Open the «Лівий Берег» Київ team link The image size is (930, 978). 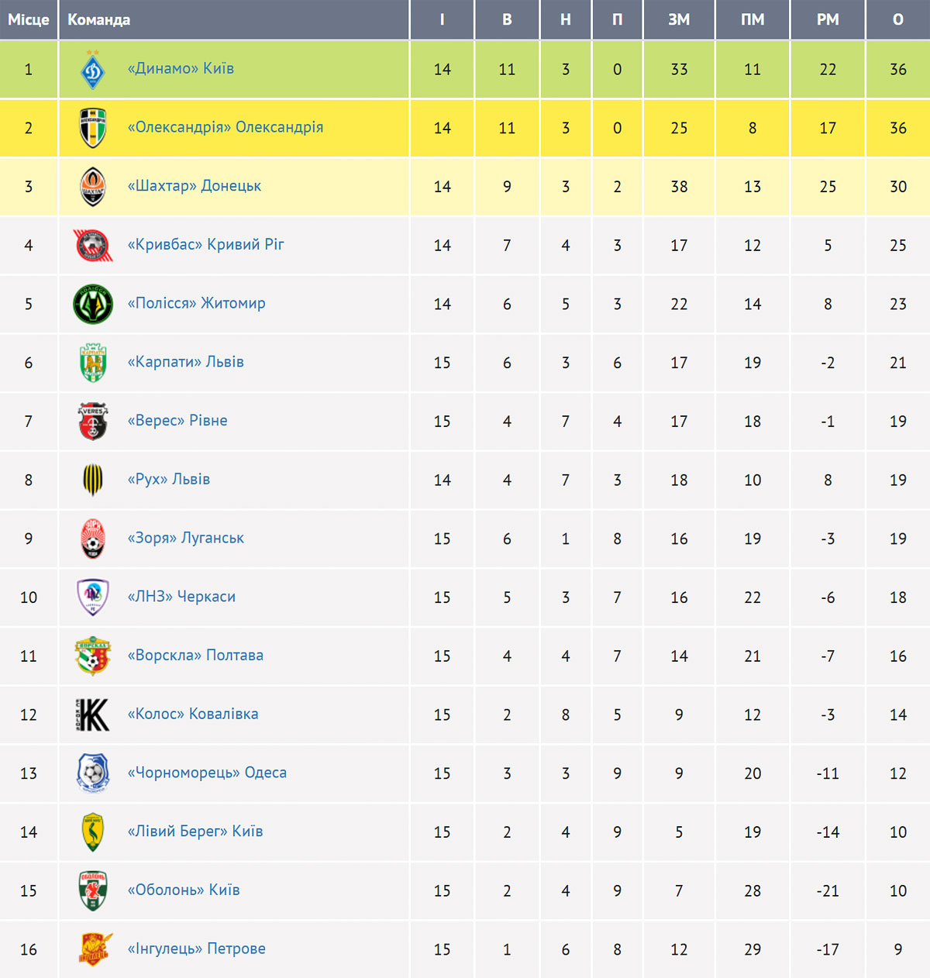[195, 832]
